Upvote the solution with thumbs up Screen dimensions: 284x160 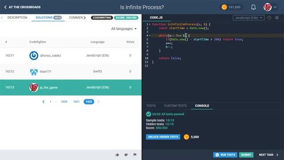pos(117,155)
